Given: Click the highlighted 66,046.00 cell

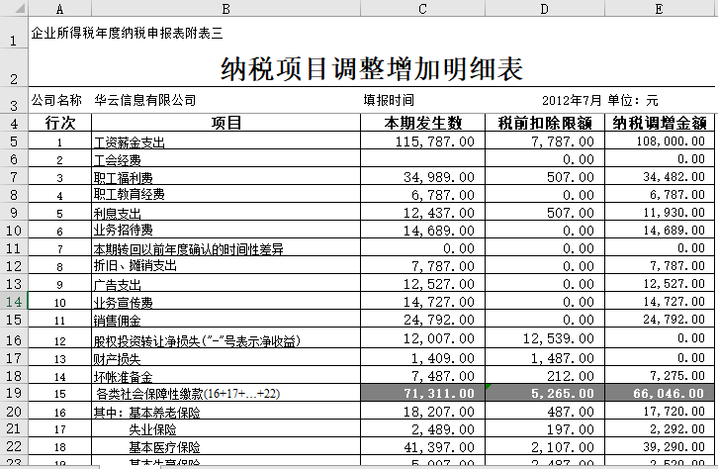Looking at the screenshot, I should [x=659, y=393].
